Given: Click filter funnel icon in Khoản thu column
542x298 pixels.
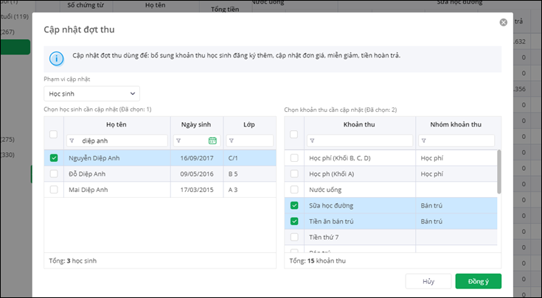Looking at the screenshot, I should click(x=313, y=141).
